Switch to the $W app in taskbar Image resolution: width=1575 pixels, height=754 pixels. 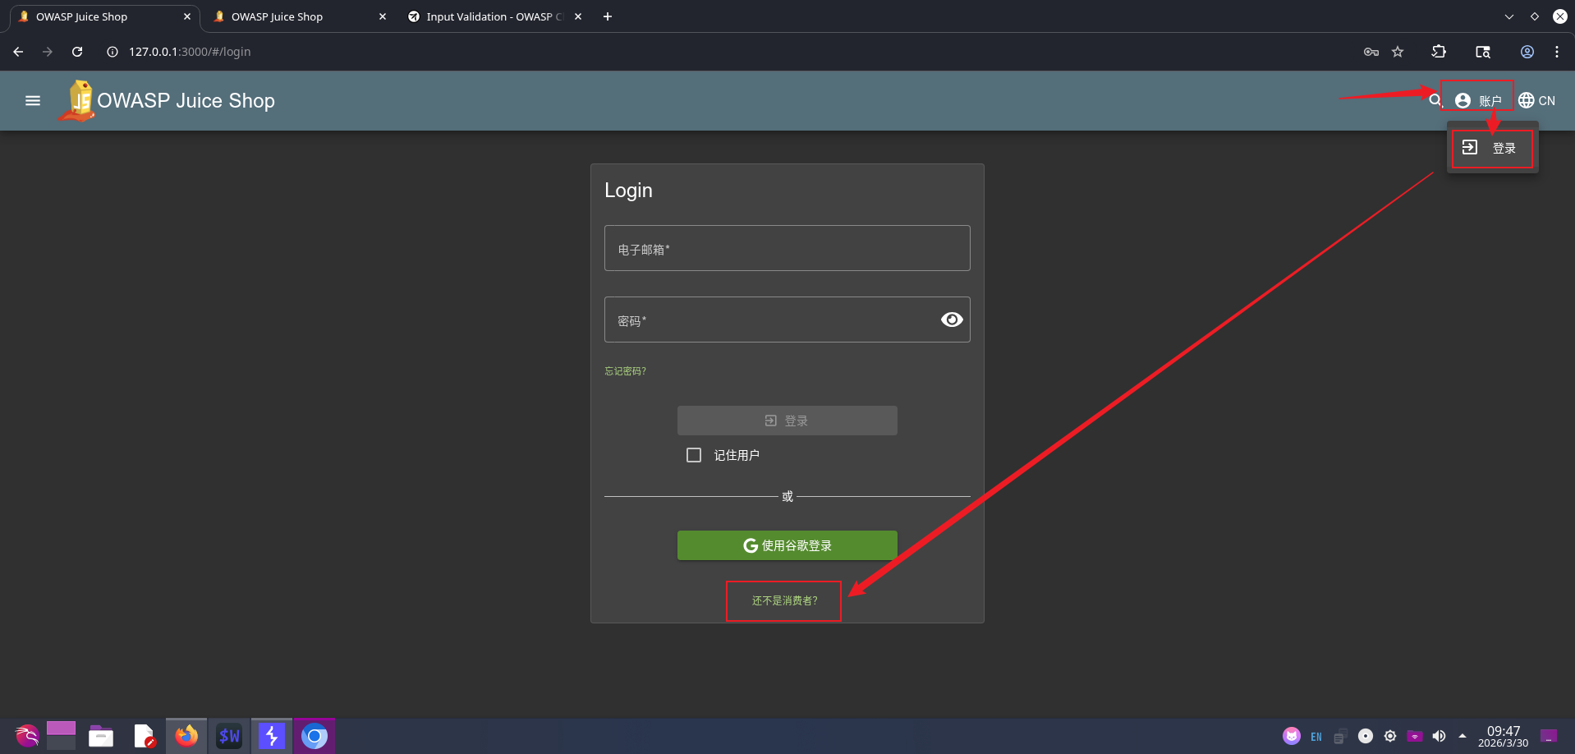(229, 736)
